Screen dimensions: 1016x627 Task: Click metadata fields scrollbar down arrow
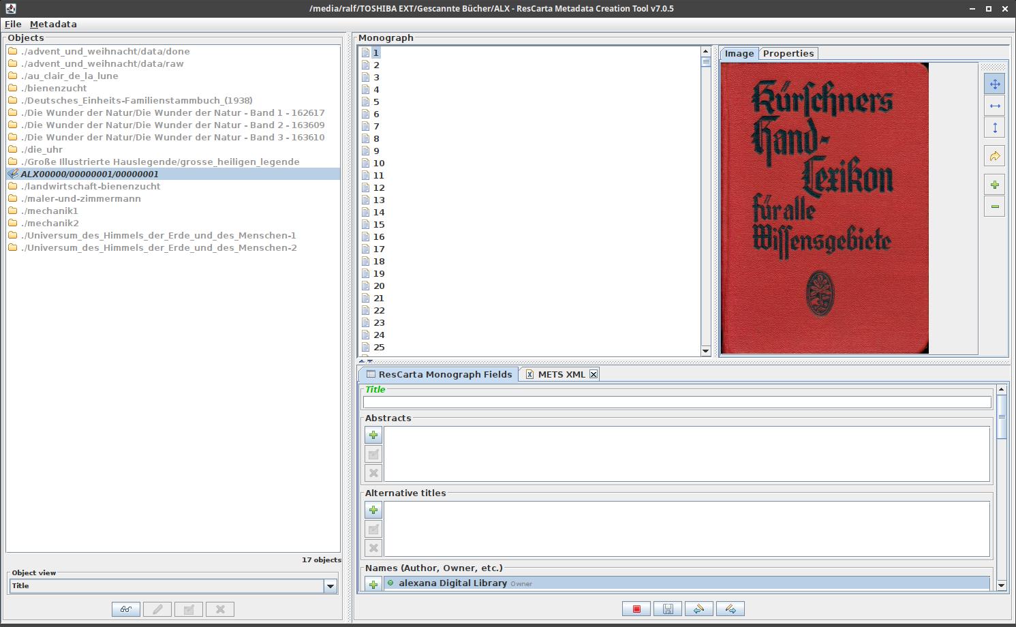click(1001, 585)
